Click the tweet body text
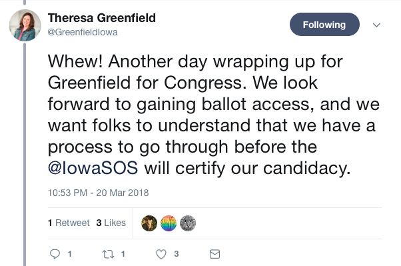 (214, 115)
